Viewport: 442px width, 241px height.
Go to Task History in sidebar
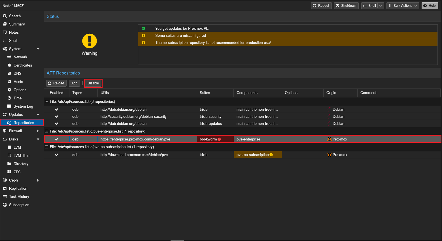coord(19,197)
